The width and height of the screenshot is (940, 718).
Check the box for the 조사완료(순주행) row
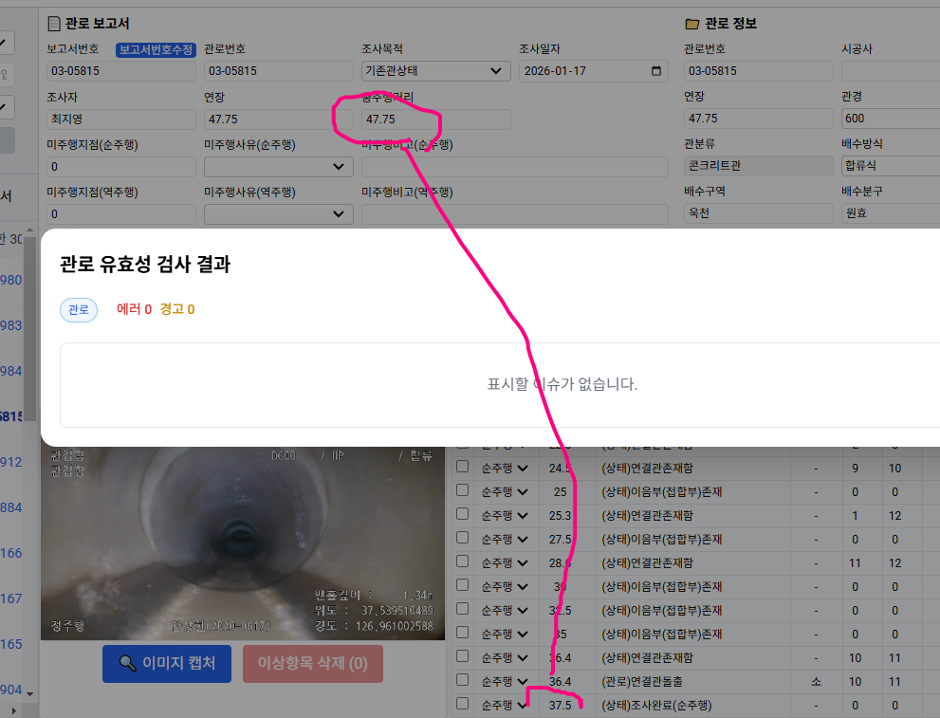[x=463, y=705]
